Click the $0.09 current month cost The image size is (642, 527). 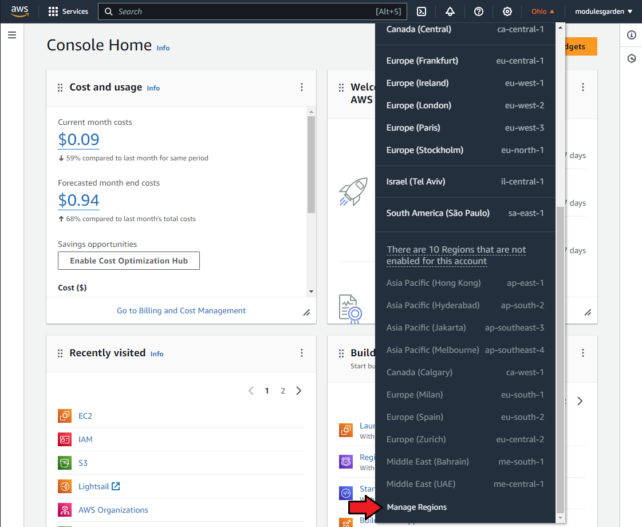(x=78, y=140)
